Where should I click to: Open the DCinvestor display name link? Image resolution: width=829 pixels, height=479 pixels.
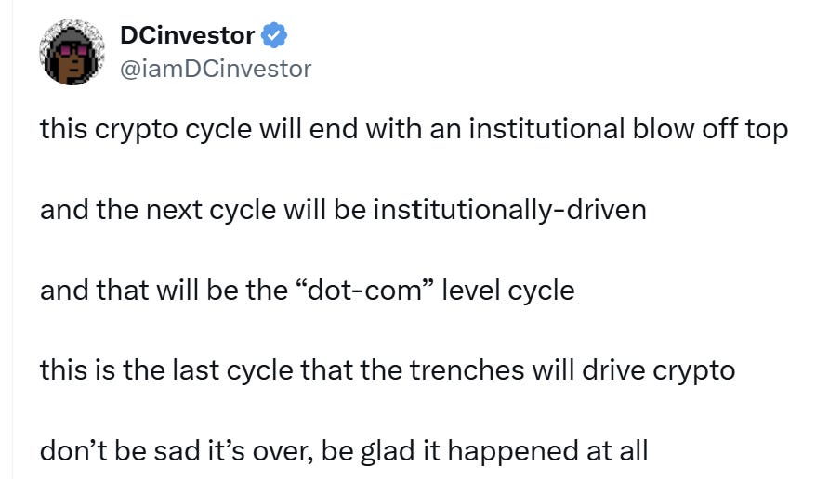tap(188, 36)
